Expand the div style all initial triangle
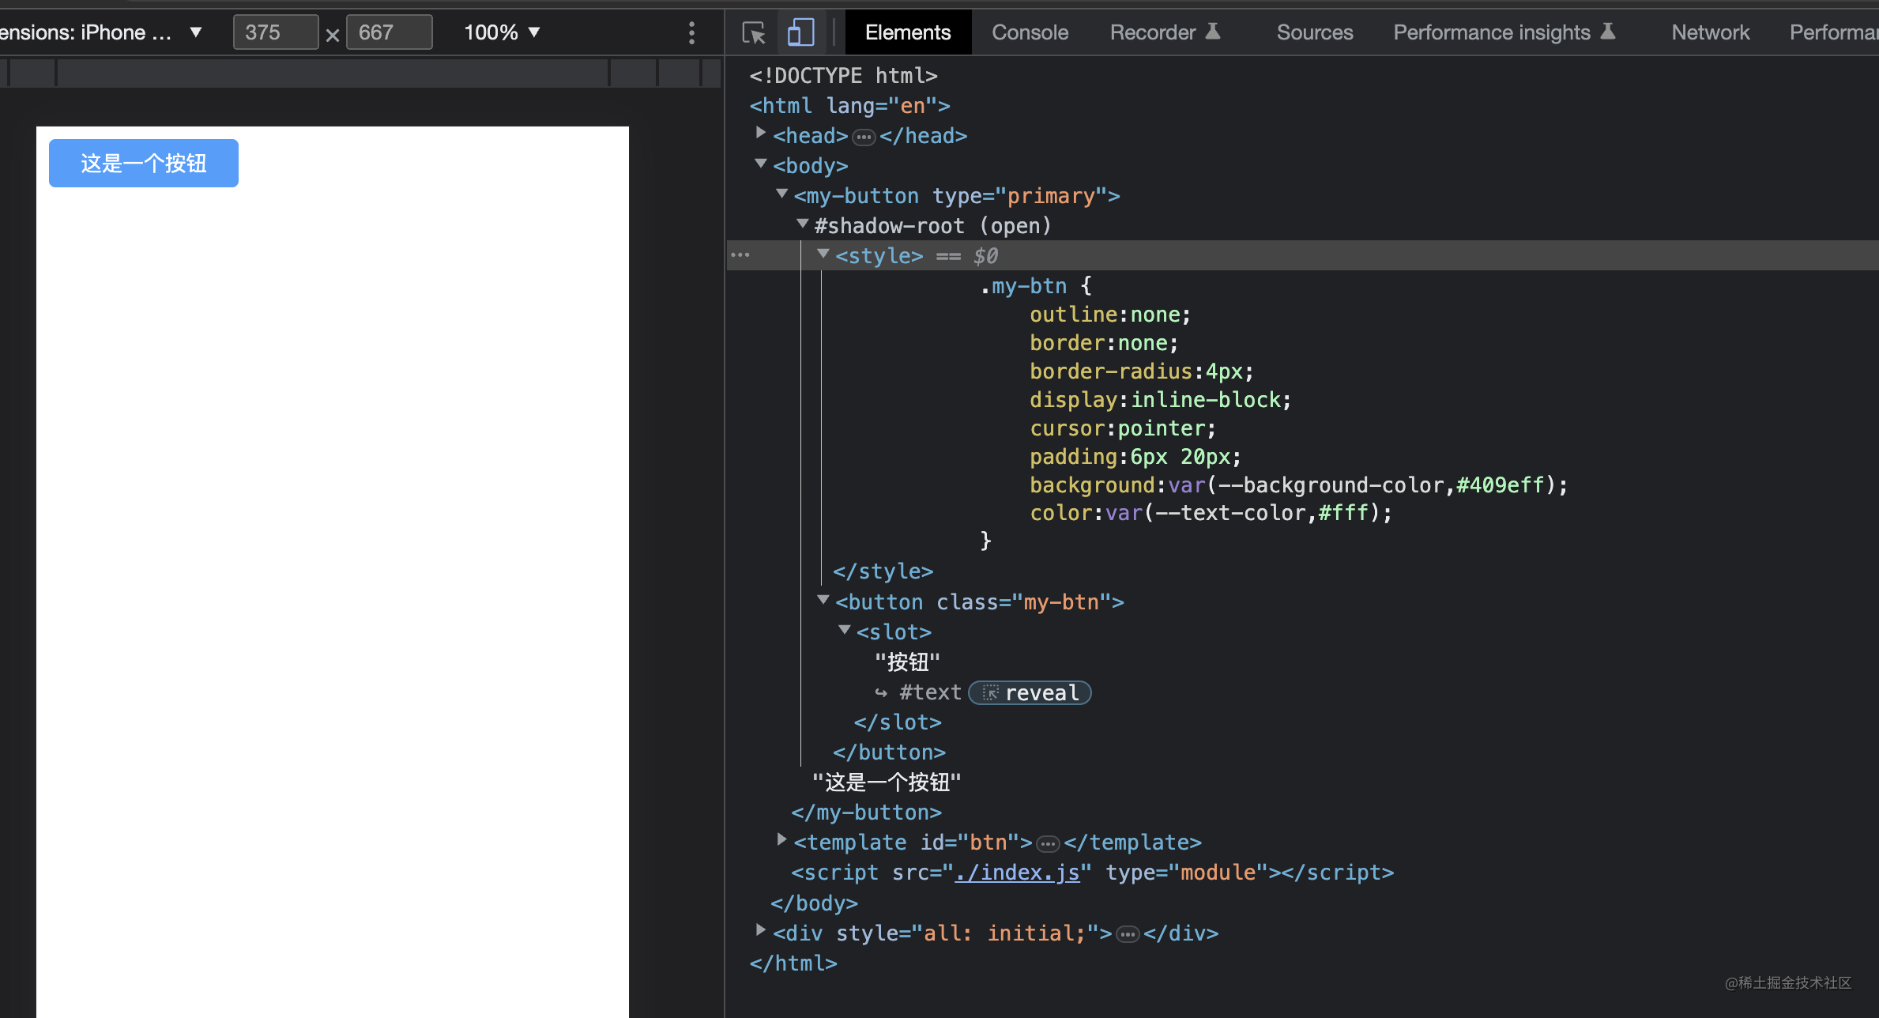 click(760, 930)
